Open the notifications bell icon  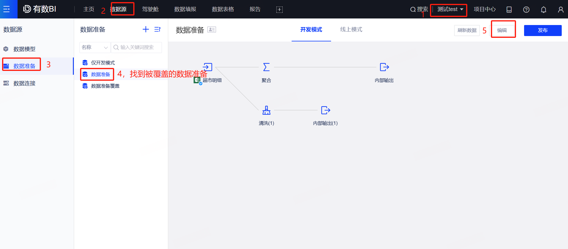543,10
